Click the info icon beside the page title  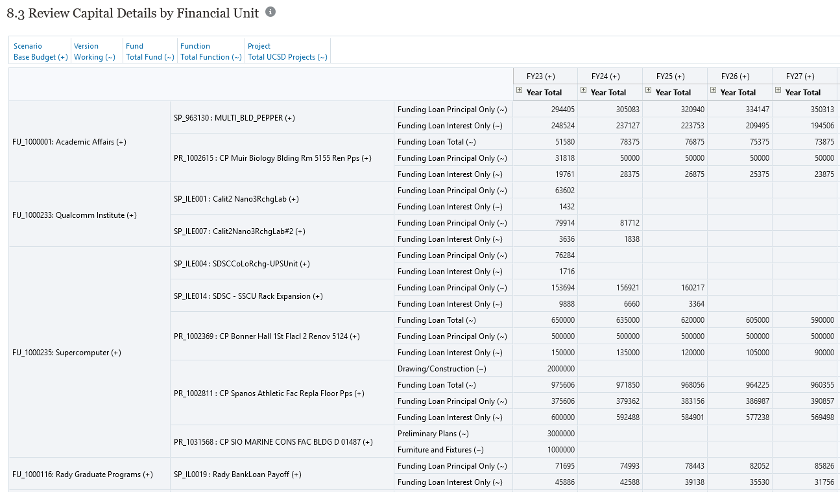[x=270, y=12]
